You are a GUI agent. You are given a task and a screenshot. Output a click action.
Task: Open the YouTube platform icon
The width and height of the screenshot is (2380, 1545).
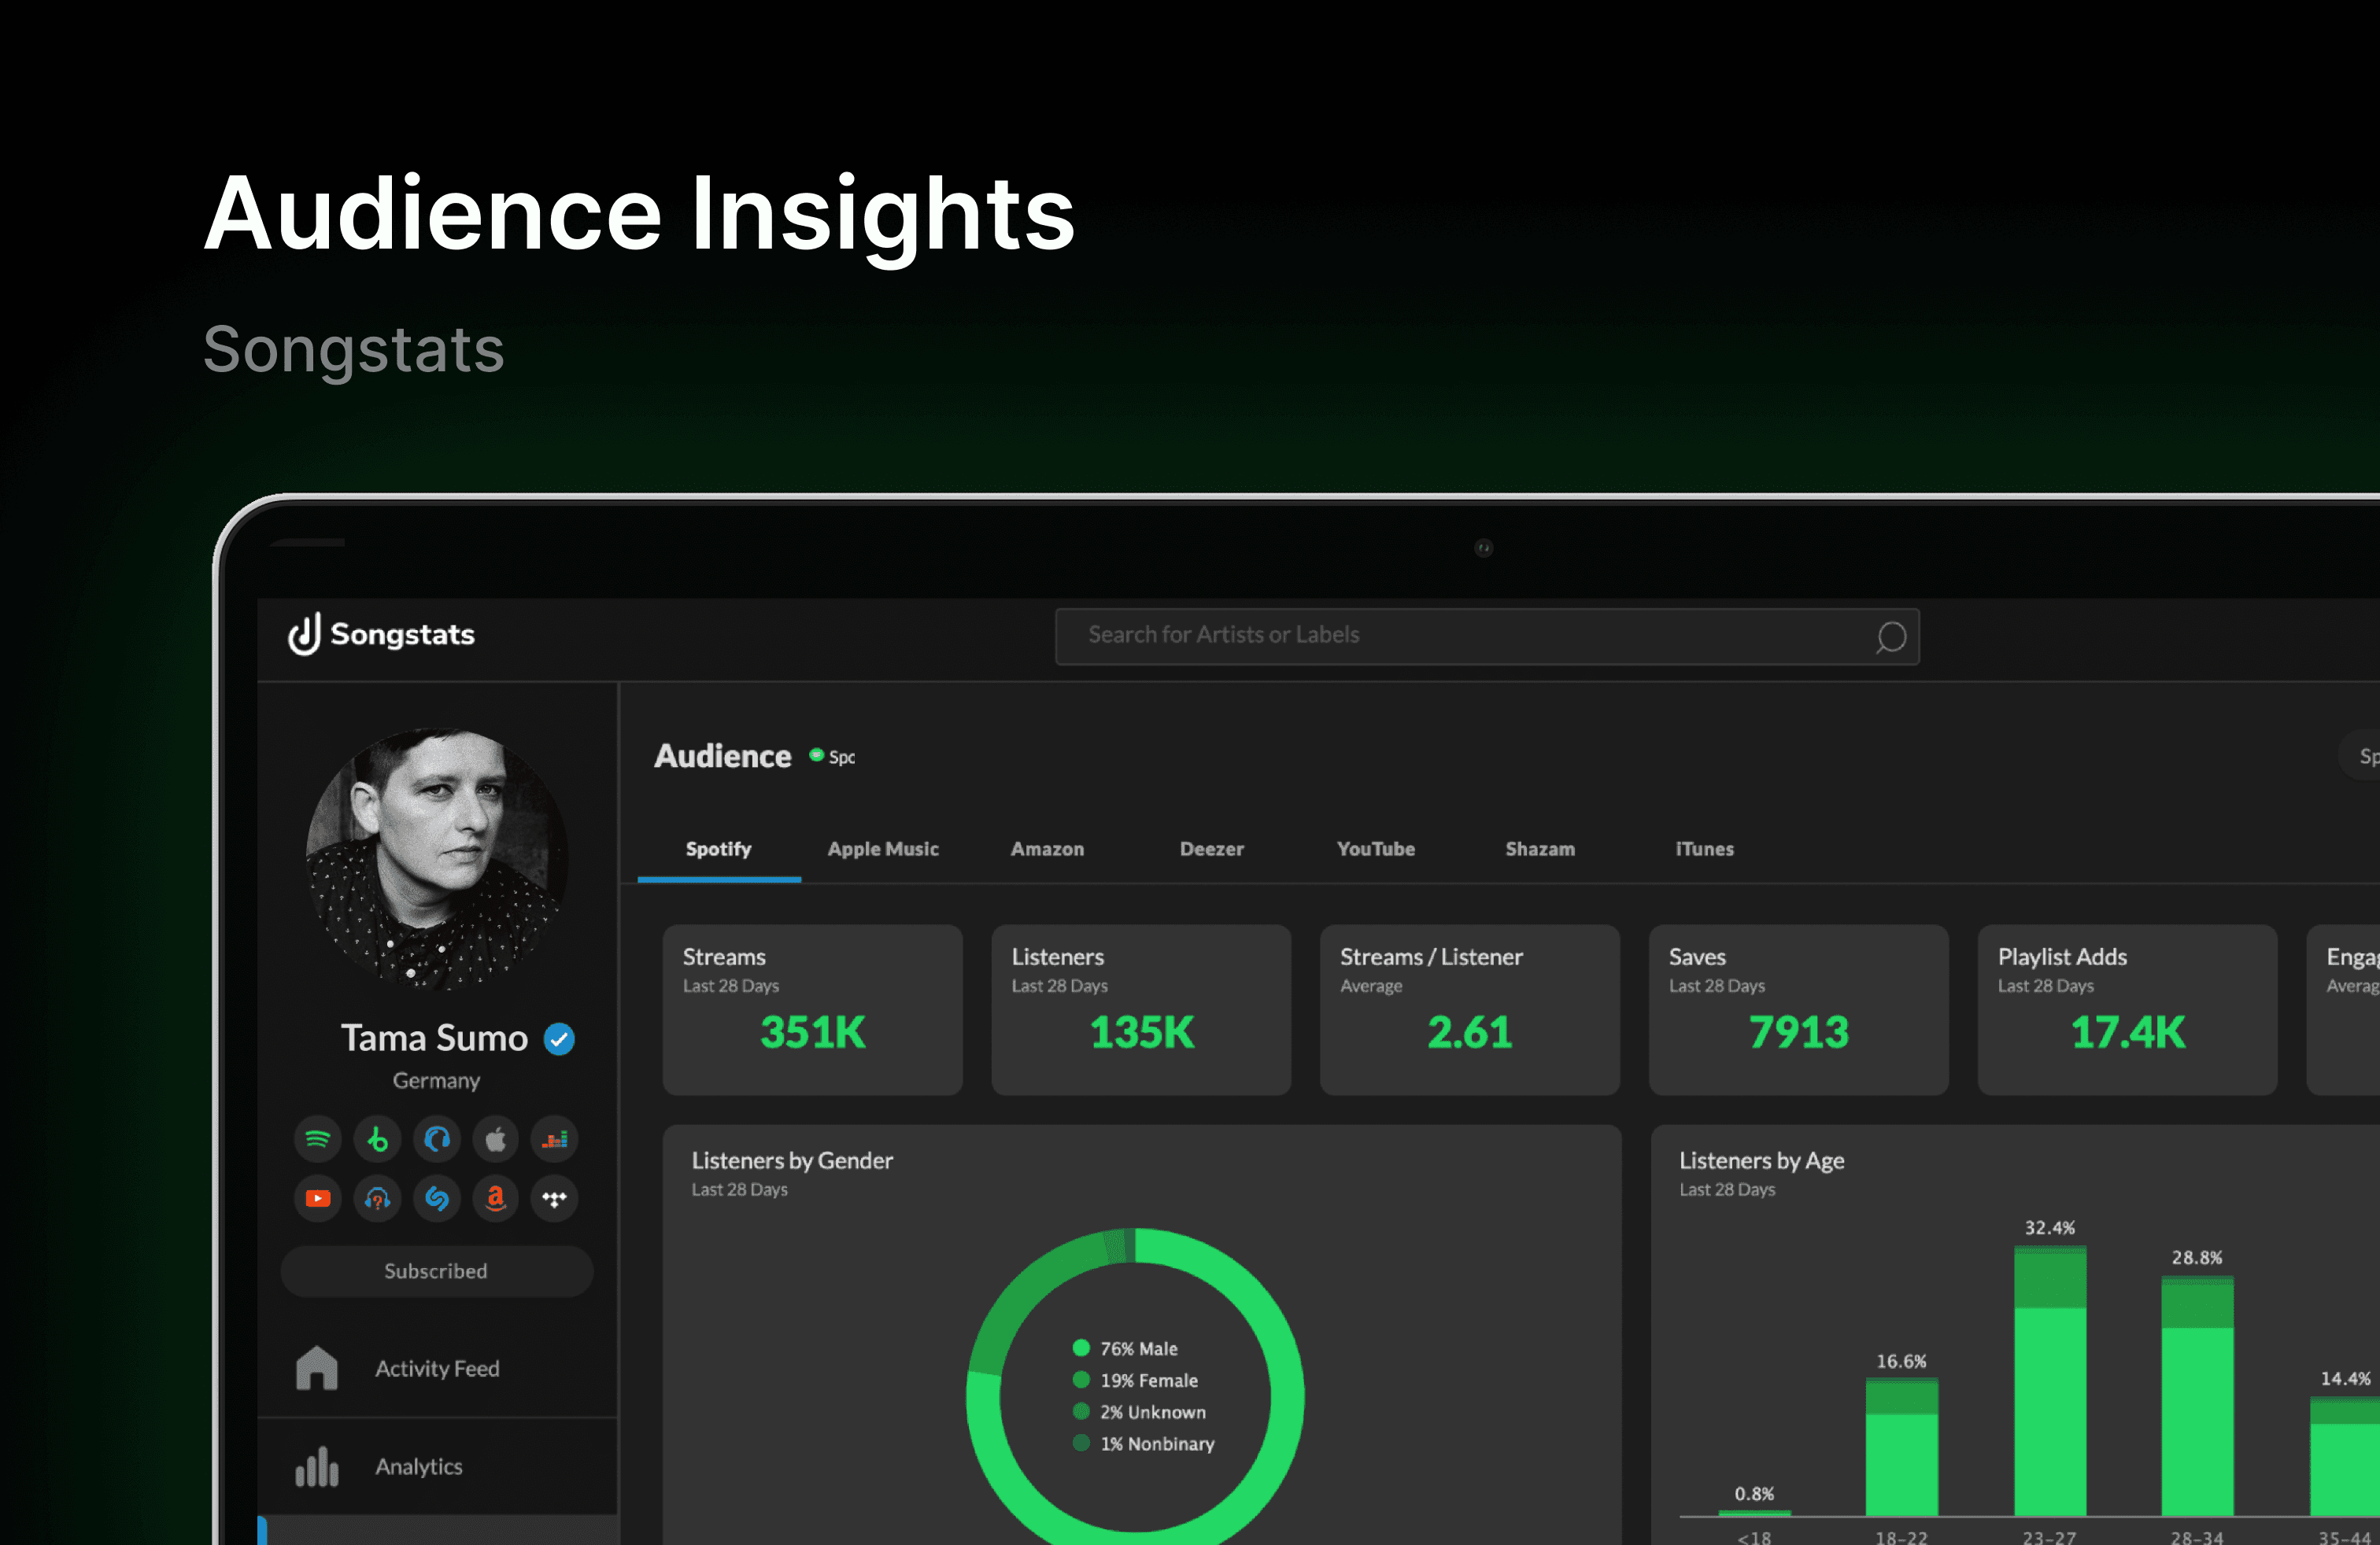(x=317, y=1198)
